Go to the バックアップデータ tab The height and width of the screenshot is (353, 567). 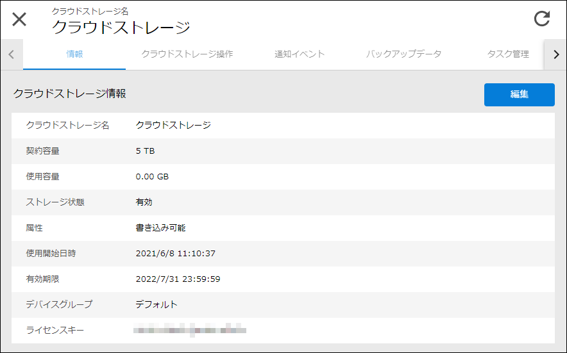403,54
